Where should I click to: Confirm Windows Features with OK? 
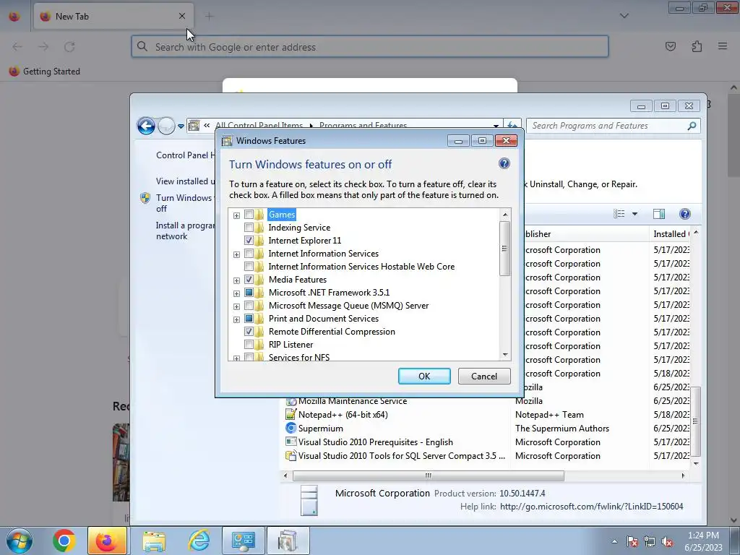[x=423, y=376]
